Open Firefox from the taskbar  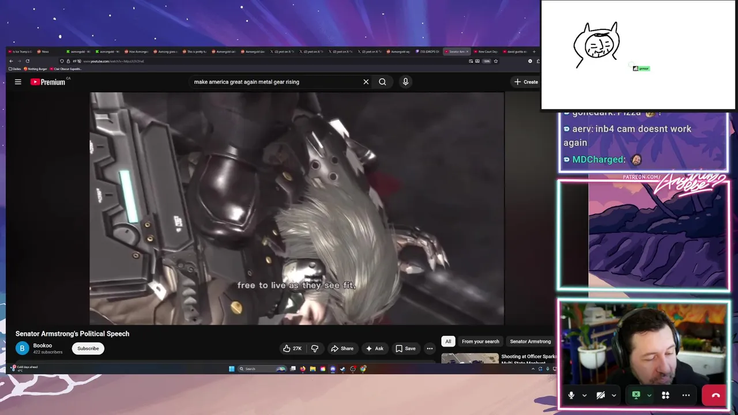[x=303, y=369]
